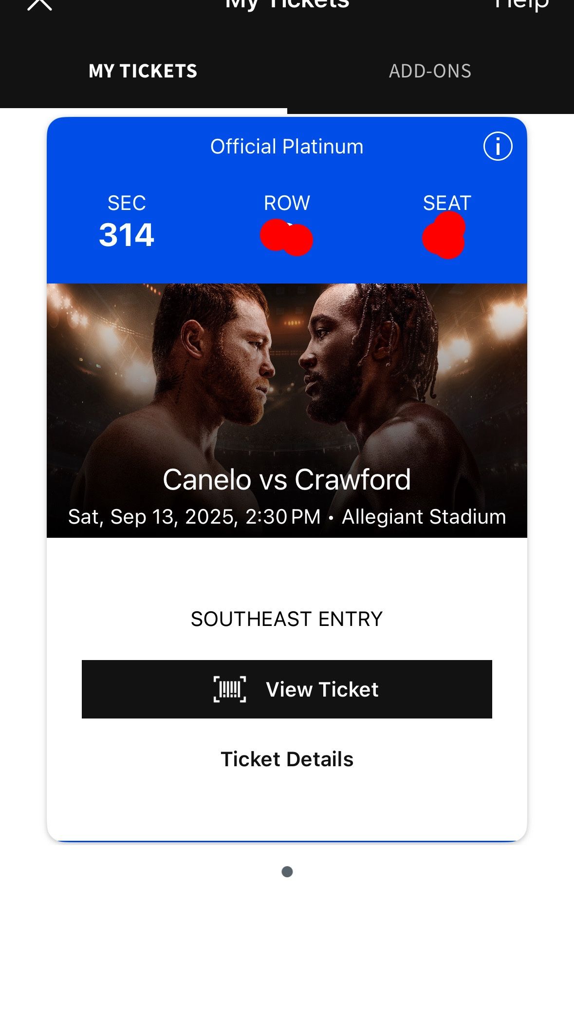This screenshot has height=1021, width=574.
Task: Open Ticket Details
Action: tap(287, 759)
